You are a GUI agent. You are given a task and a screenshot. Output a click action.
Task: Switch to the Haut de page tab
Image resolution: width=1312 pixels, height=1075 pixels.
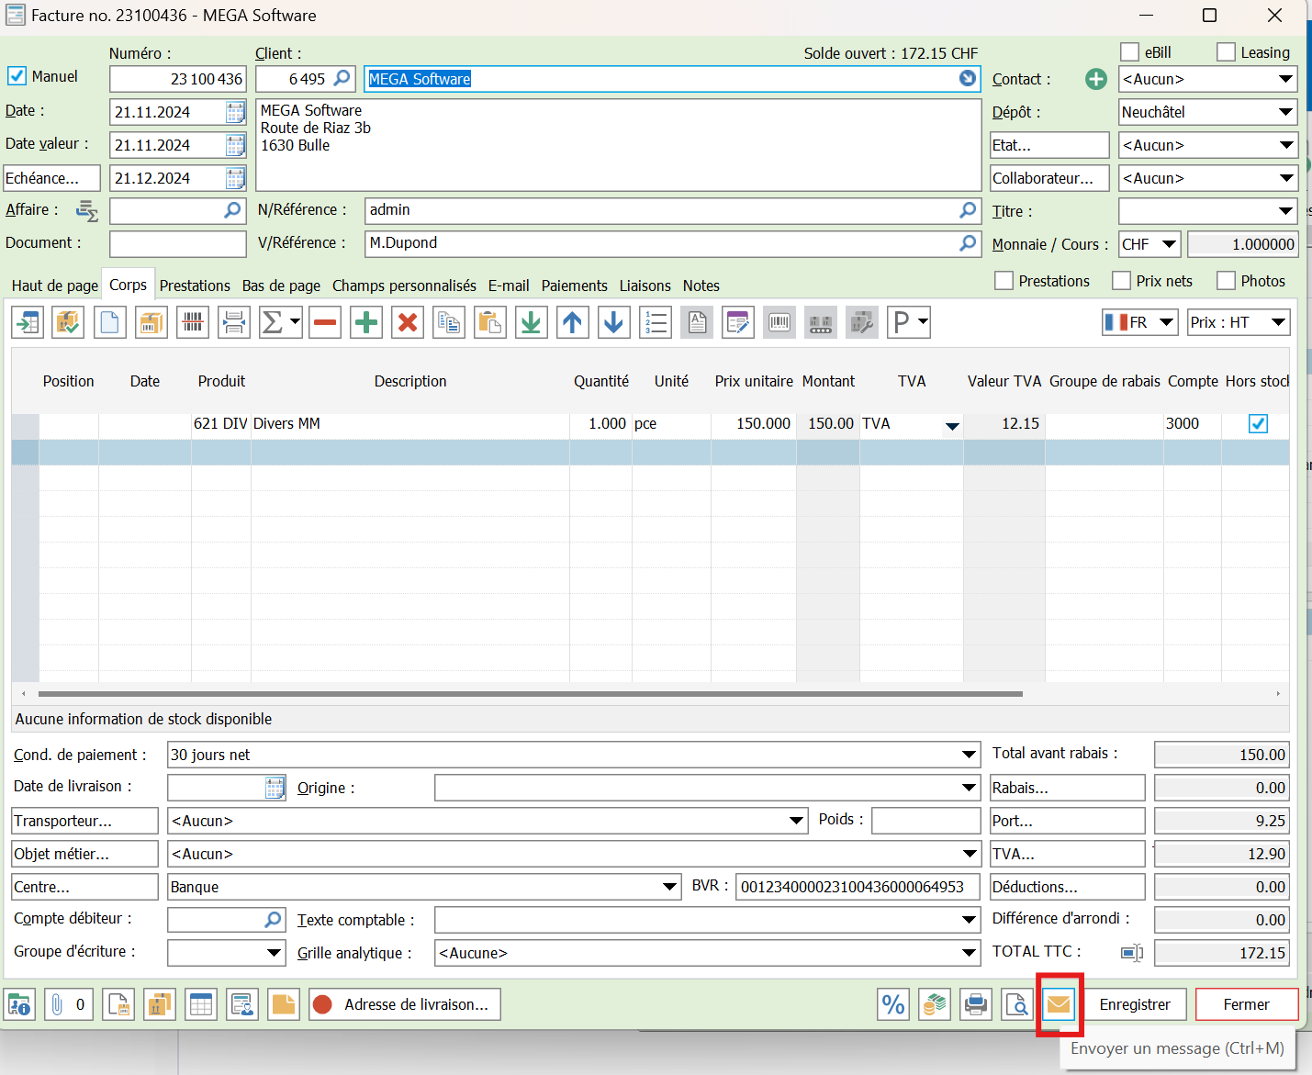coord(55,286)
